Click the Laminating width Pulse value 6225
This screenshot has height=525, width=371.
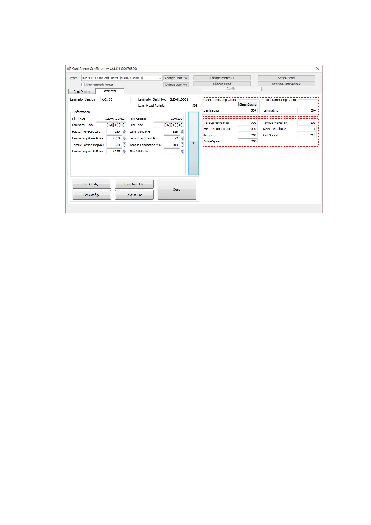pyautogui.click(x=114, y=152)
